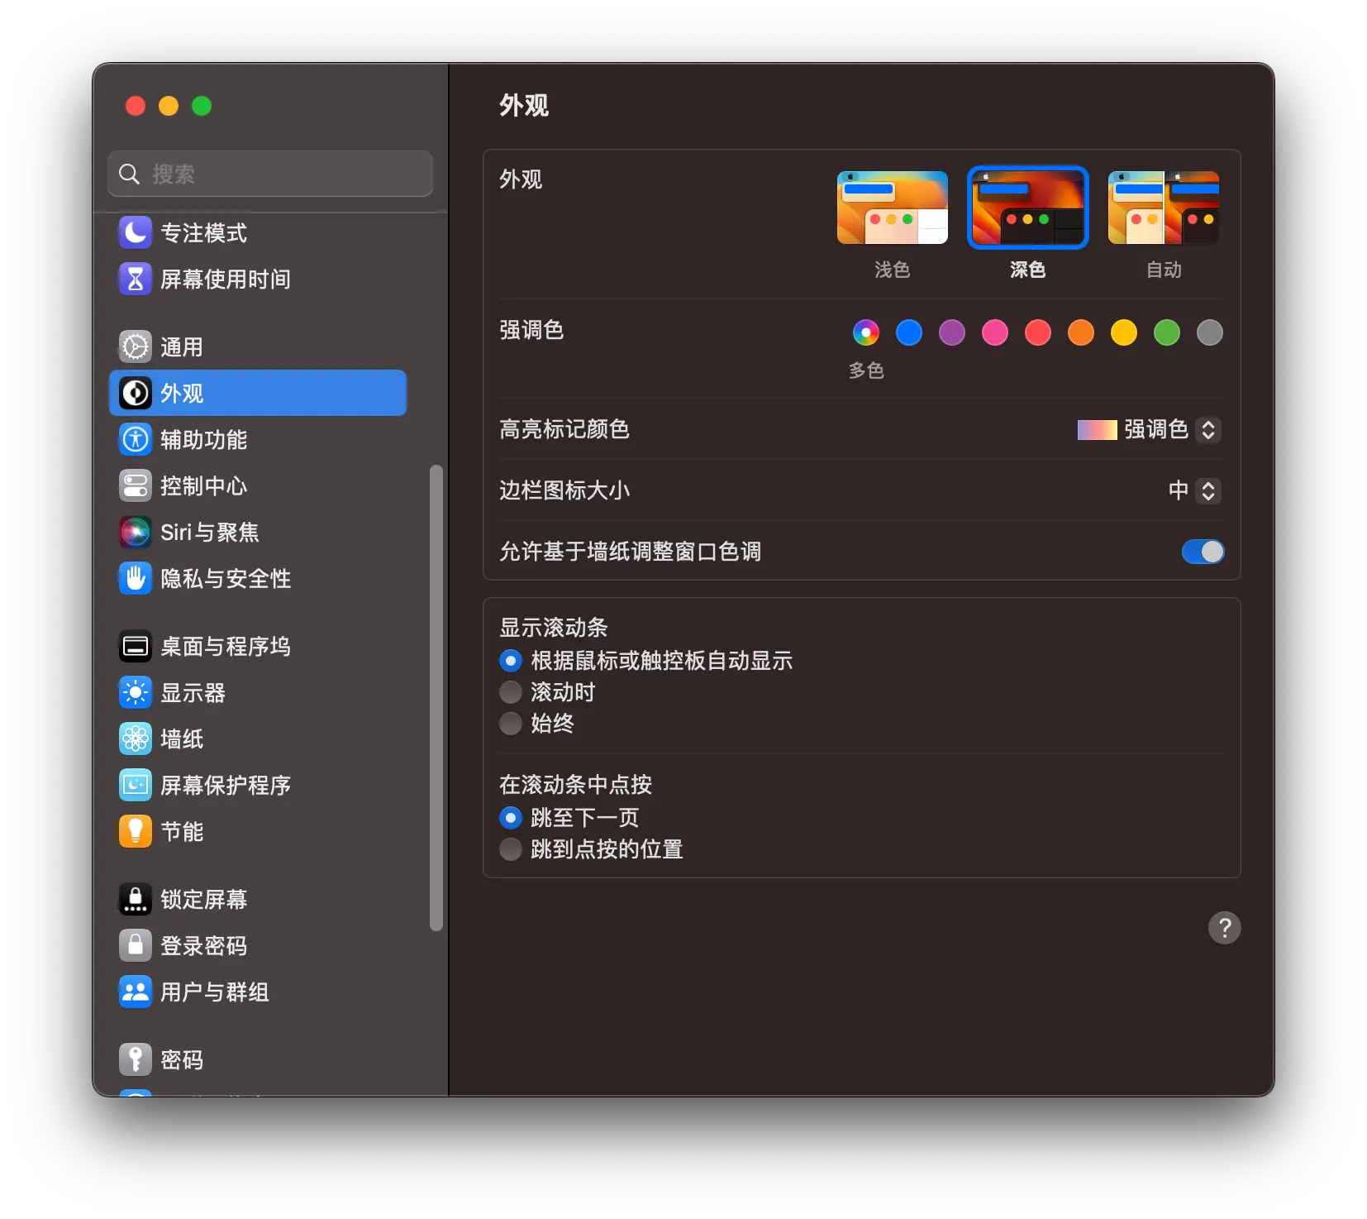1367x1219 pixels.
Task: Choose 跳至下一页 radio button
Action: [511, 818]
